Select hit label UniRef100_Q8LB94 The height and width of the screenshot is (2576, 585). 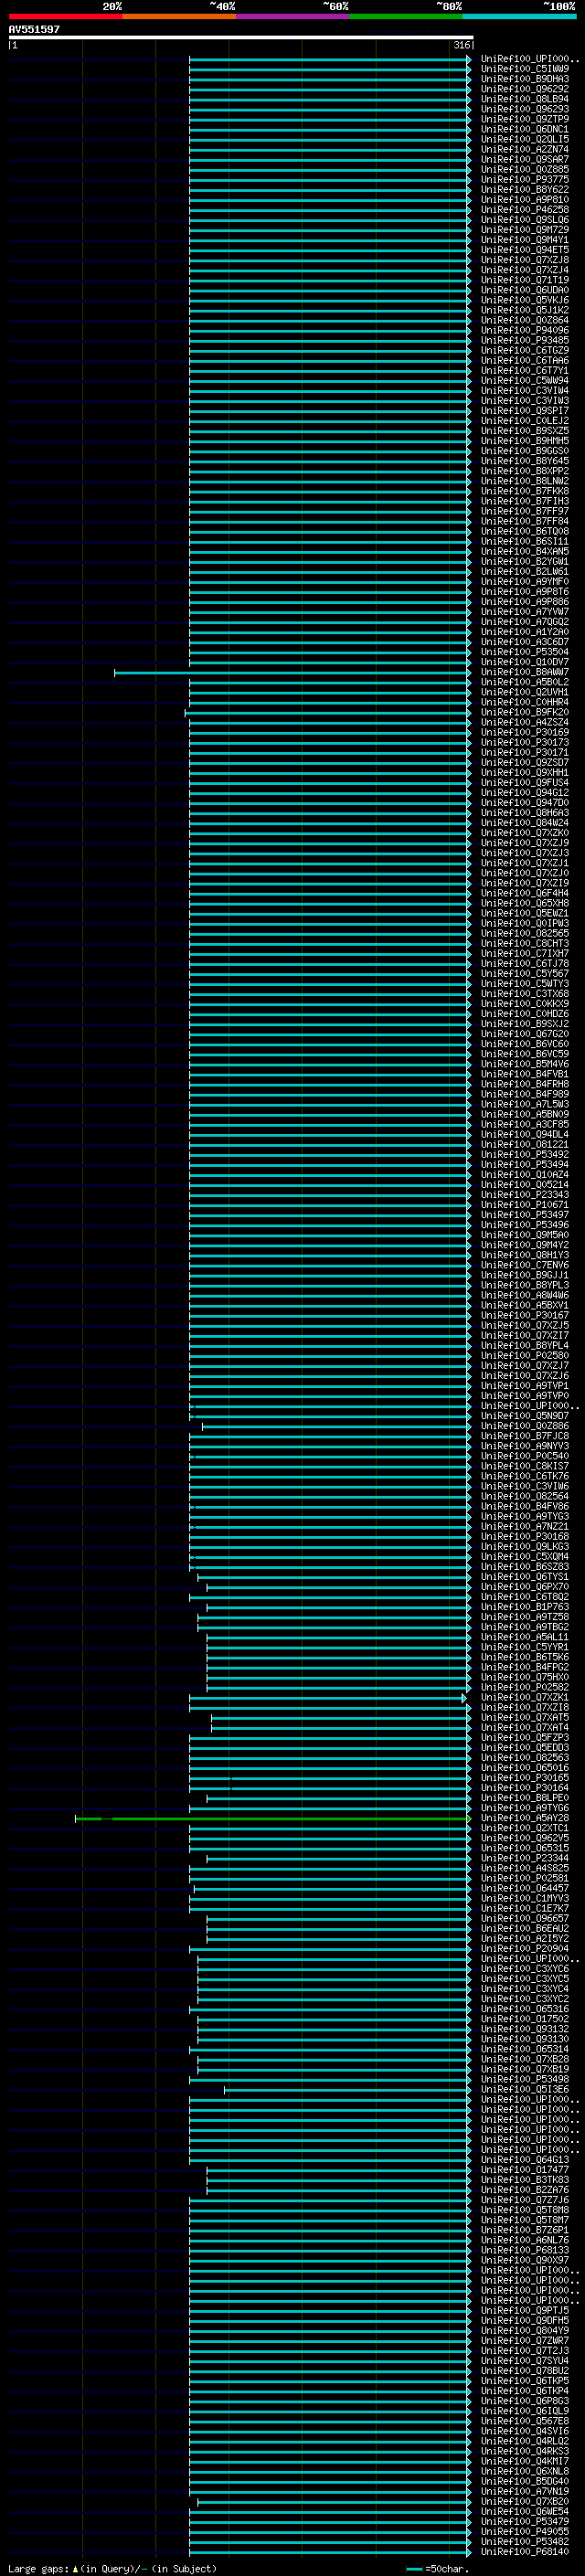(525, 99)
